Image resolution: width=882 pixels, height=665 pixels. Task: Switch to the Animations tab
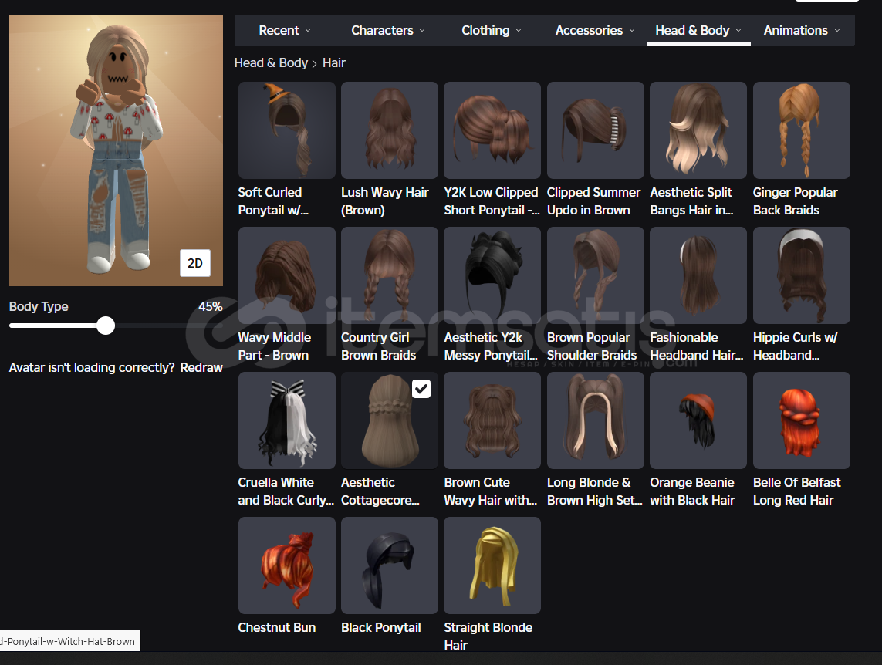tap(802, 31)
